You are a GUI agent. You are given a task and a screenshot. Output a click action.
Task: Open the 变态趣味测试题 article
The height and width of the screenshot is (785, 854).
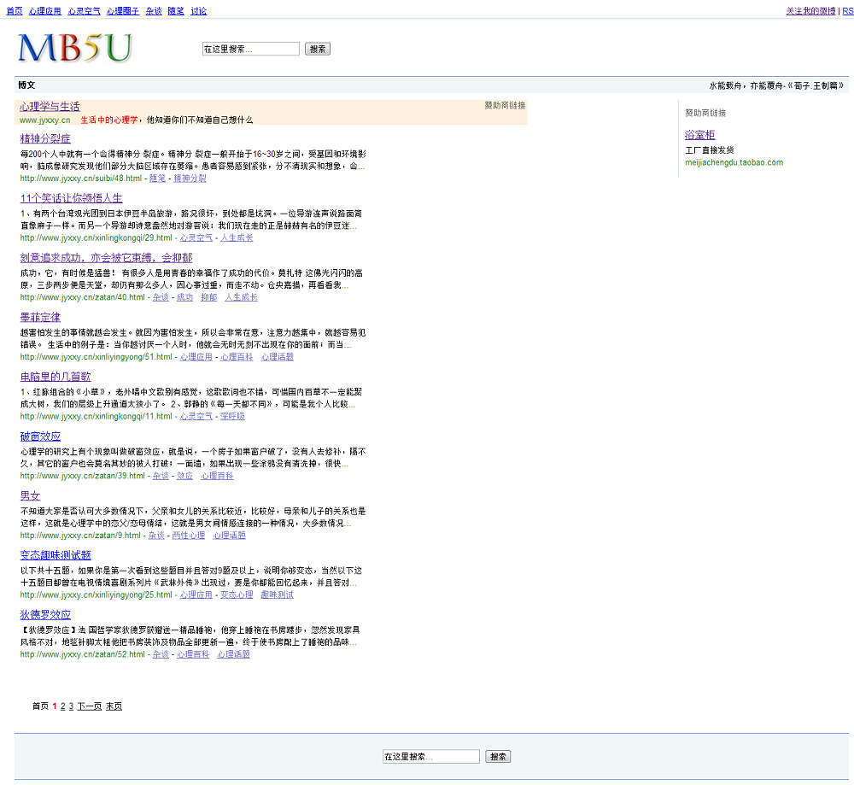56,555
